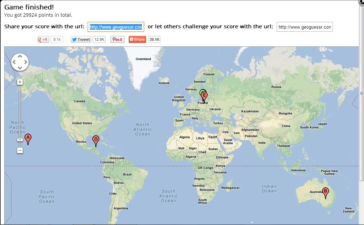The width and height of the screenshot is (364, 225).
Task: Click the Argentina map label
Action: coord(121,208)
